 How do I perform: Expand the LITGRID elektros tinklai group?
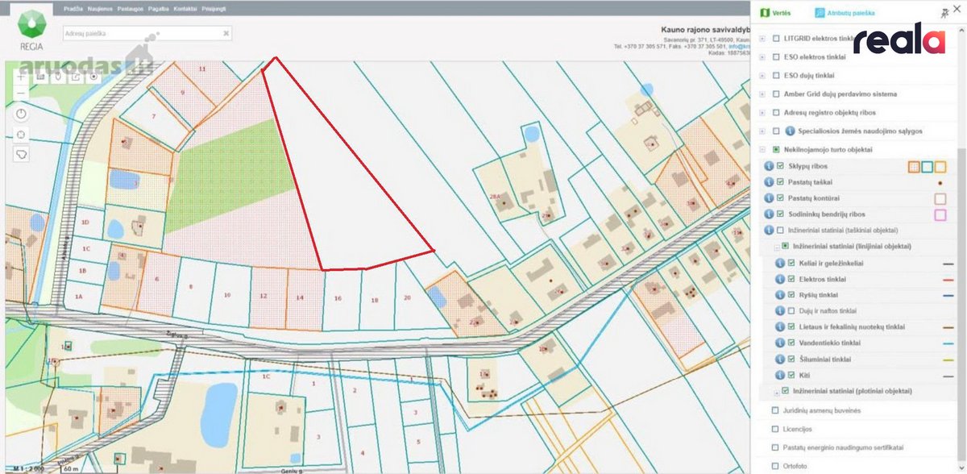(762, 39)
